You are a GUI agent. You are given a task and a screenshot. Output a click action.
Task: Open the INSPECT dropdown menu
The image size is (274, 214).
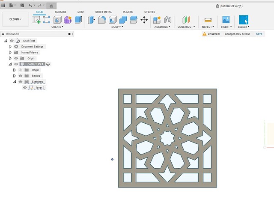[x=208, y=27]
